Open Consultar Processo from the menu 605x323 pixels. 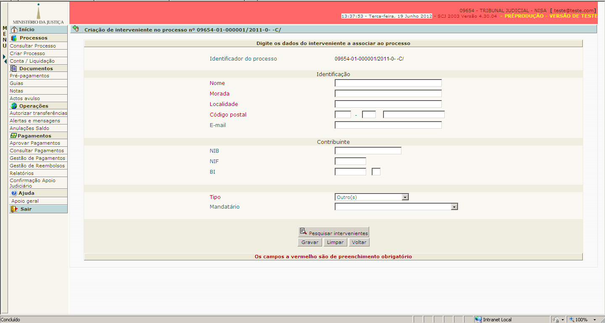coord(33,46)
